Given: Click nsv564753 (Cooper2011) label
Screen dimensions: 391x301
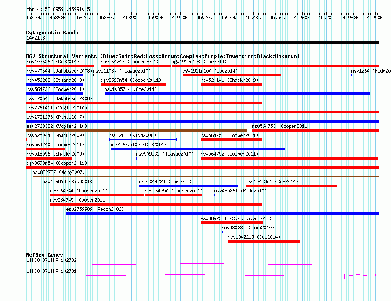Looking at the screenshot, I should pyautogui.click(x=281, y=126).
